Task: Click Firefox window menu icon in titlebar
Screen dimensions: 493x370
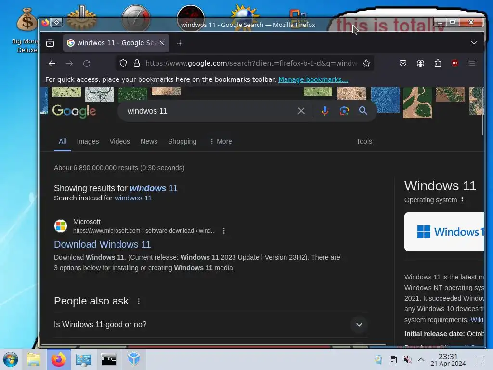Action: point(46,23)
